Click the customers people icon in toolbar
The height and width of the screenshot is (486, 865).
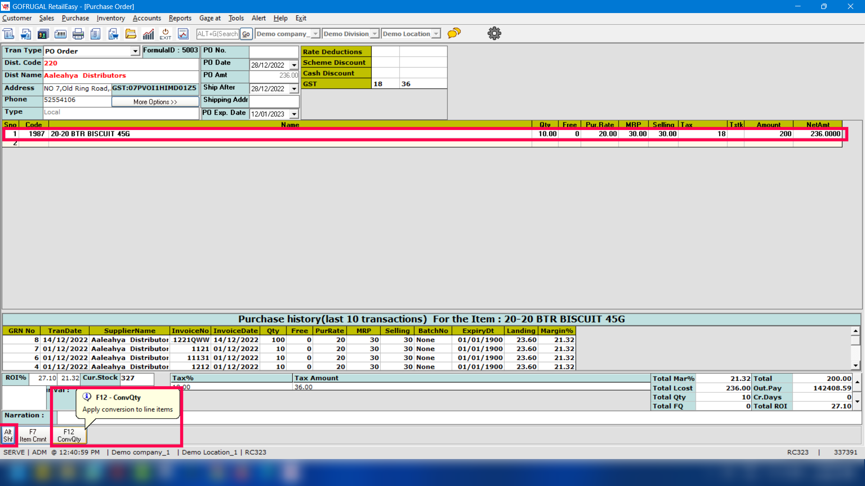point(43,34)
